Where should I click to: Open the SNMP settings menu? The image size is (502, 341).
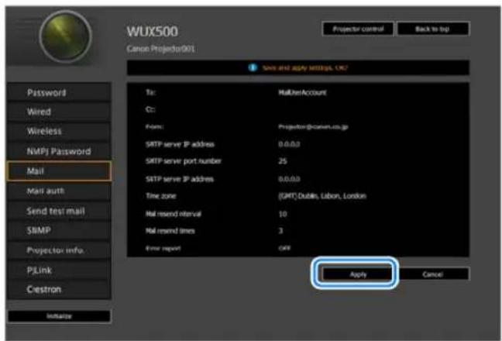click(x=59, y=230)
